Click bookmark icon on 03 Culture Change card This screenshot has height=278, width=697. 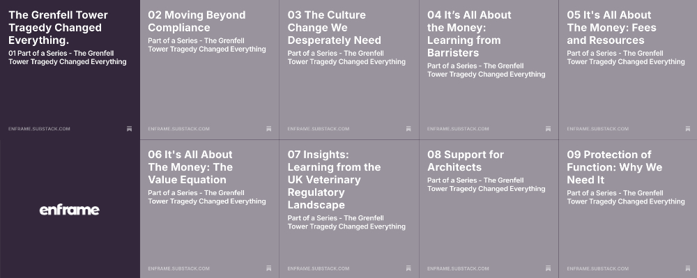click(x=408, y=129)
